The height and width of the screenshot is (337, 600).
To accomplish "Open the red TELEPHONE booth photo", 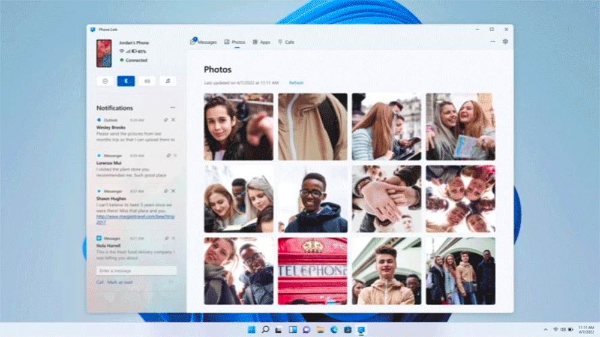I will (313, 271).
